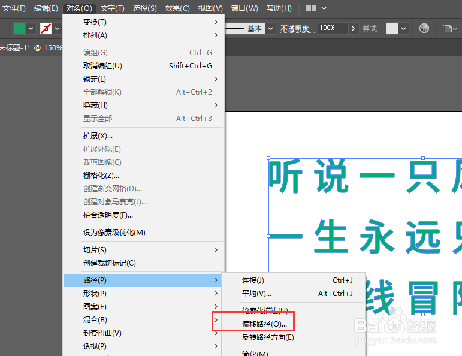Choose 拼合透明度(F)... menu entry
Image resolution: width=462 pixels, height=356 pixels.
[x=143, y=215]
